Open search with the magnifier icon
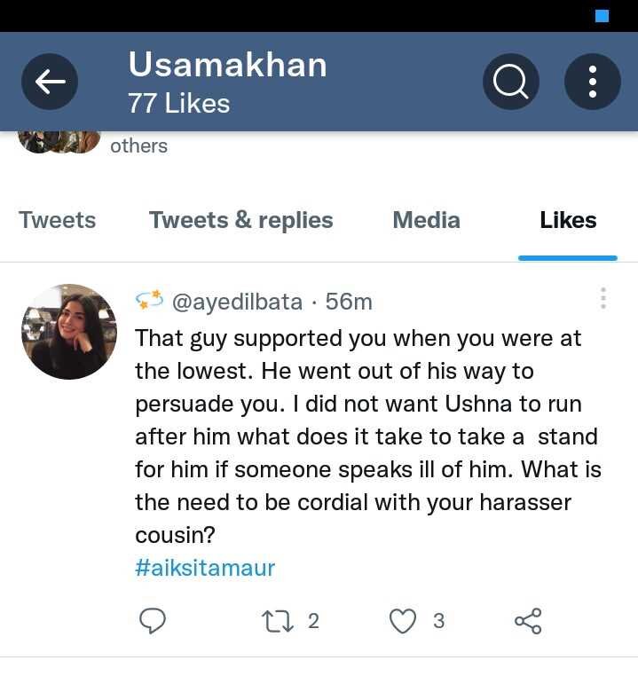 pyautogui.click(x=510, y=82)
